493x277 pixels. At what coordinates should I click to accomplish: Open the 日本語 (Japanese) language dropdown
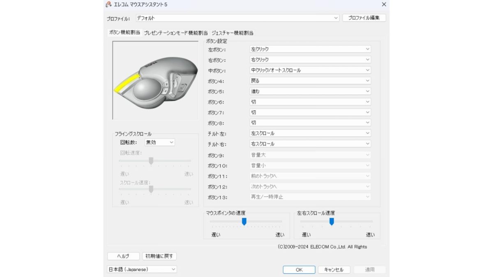click(142, 269)
